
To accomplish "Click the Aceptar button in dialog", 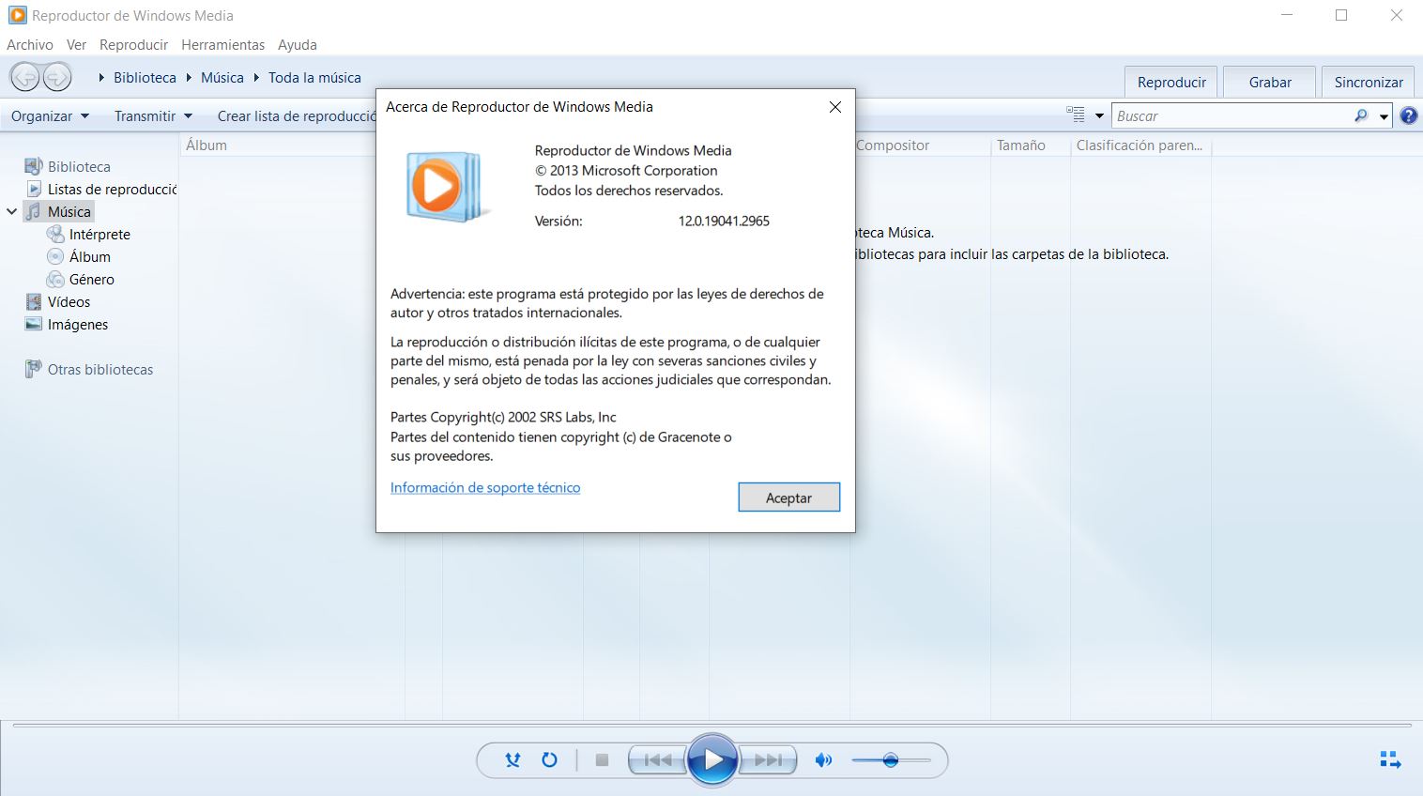I will coord(788,497).
